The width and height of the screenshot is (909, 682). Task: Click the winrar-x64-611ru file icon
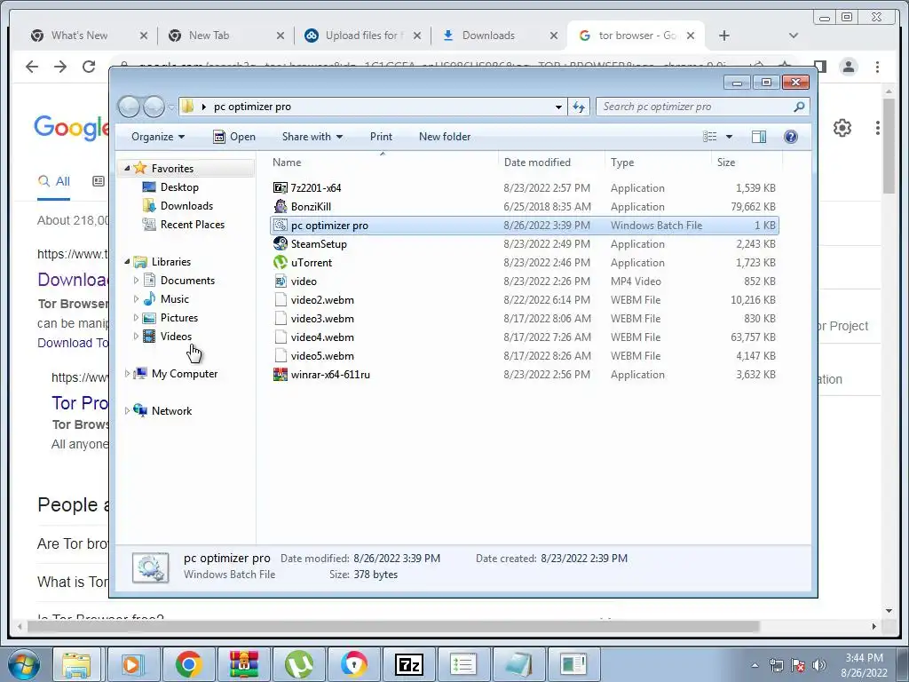(x=280, y=374)
